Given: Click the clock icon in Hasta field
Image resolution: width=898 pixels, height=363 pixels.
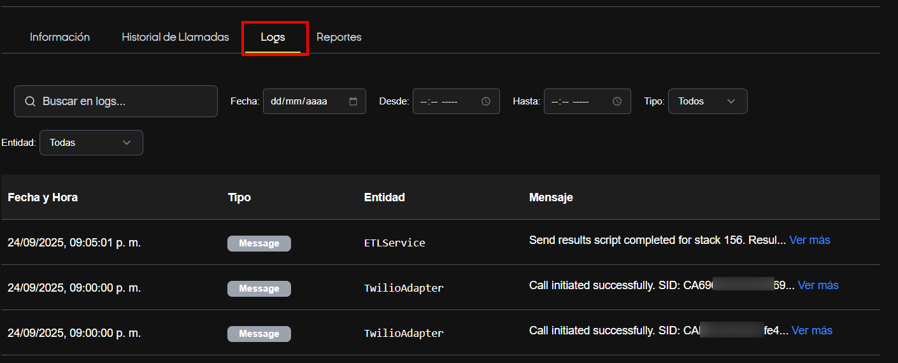Looking at the screenshot, I should click(617, 101).
